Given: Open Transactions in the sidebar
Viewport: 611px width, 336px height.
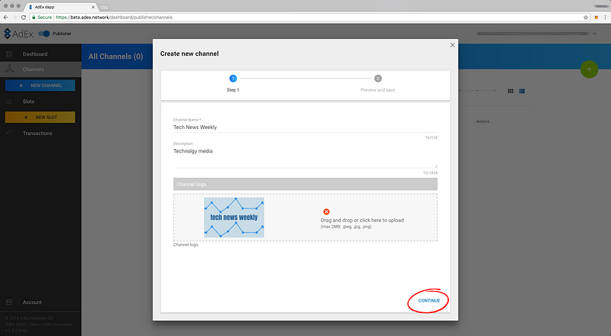Looking at the screenshot, I should [37, 134].
